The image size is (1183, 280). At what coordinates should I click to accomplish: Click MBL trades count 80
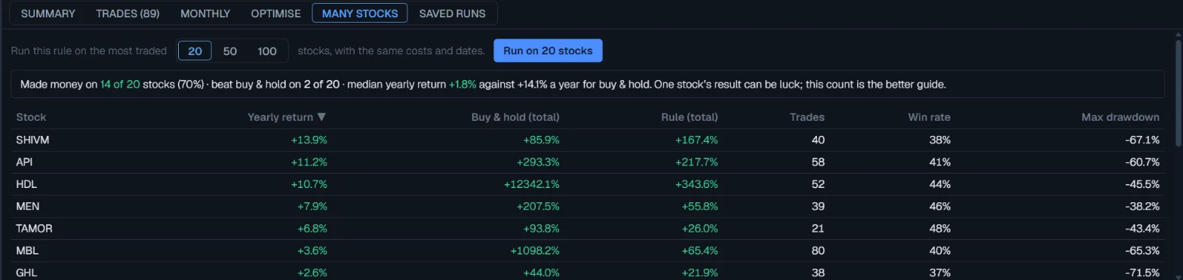click(x=818, y=251)
